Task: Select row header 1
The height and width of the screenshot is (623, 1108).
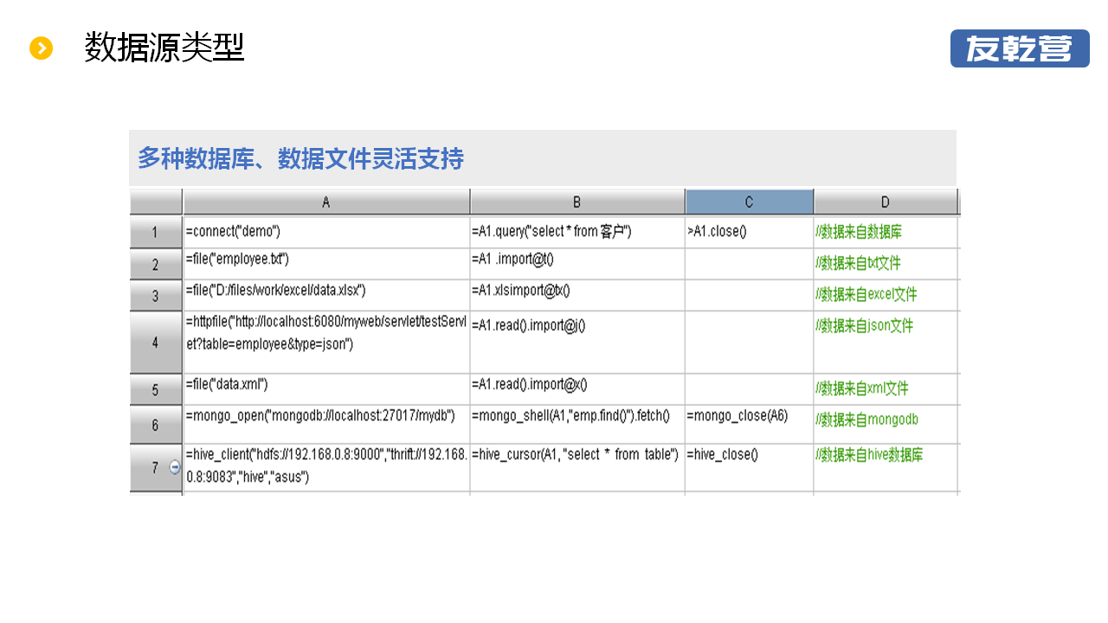Action: (156, 232)
